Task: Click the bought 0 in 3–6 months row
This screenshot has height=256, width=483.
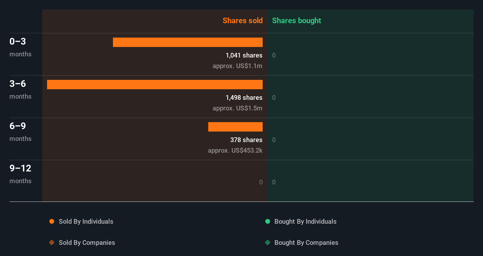Action: pos(274,97)
